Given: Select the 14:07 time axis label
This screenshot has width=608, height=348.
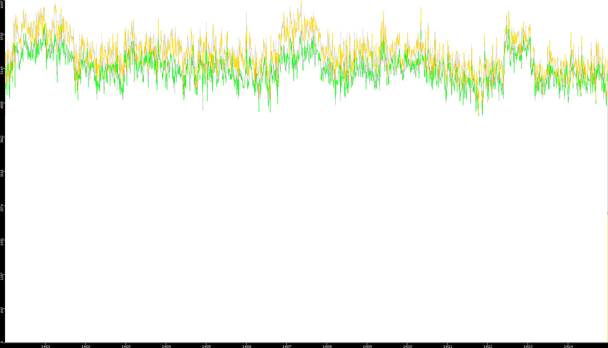Looking at the screenshot, I should point(287,346).
